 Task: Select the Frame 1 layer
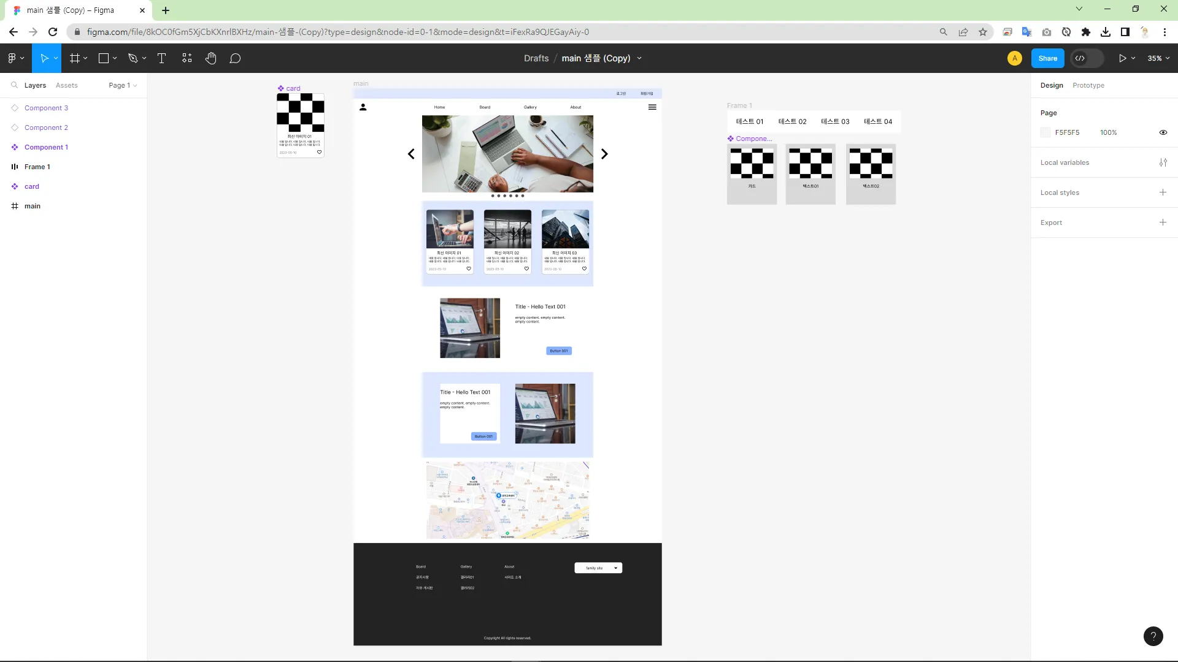pos(37,167)
